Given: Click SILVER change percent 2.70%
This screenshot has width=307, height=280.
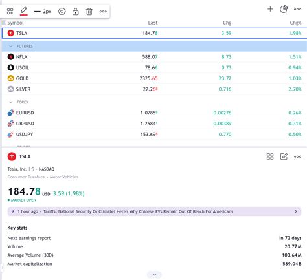Looking at the screenshot, I should pyautogui.click(x=295, y=89).
